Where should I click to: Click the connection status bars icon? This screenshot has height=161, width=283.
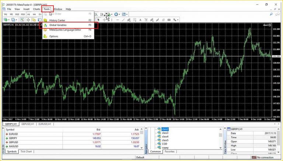click(x=254, y=157)
